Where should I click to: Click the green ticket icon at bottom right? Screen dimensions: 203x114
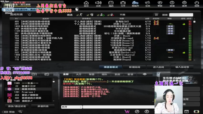[196, 111]
